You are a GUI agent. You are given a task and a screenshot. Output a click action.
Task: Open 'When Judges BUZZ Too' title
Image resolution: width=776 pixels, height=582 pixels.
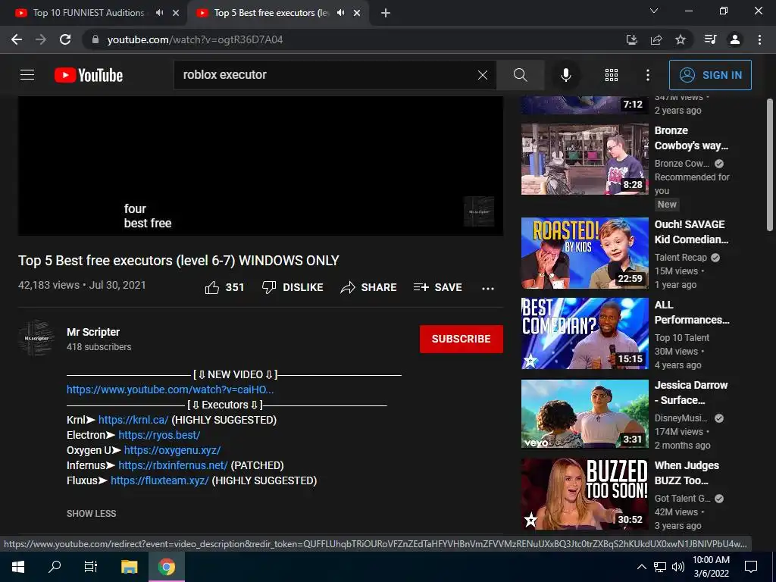tap(687, 473)
